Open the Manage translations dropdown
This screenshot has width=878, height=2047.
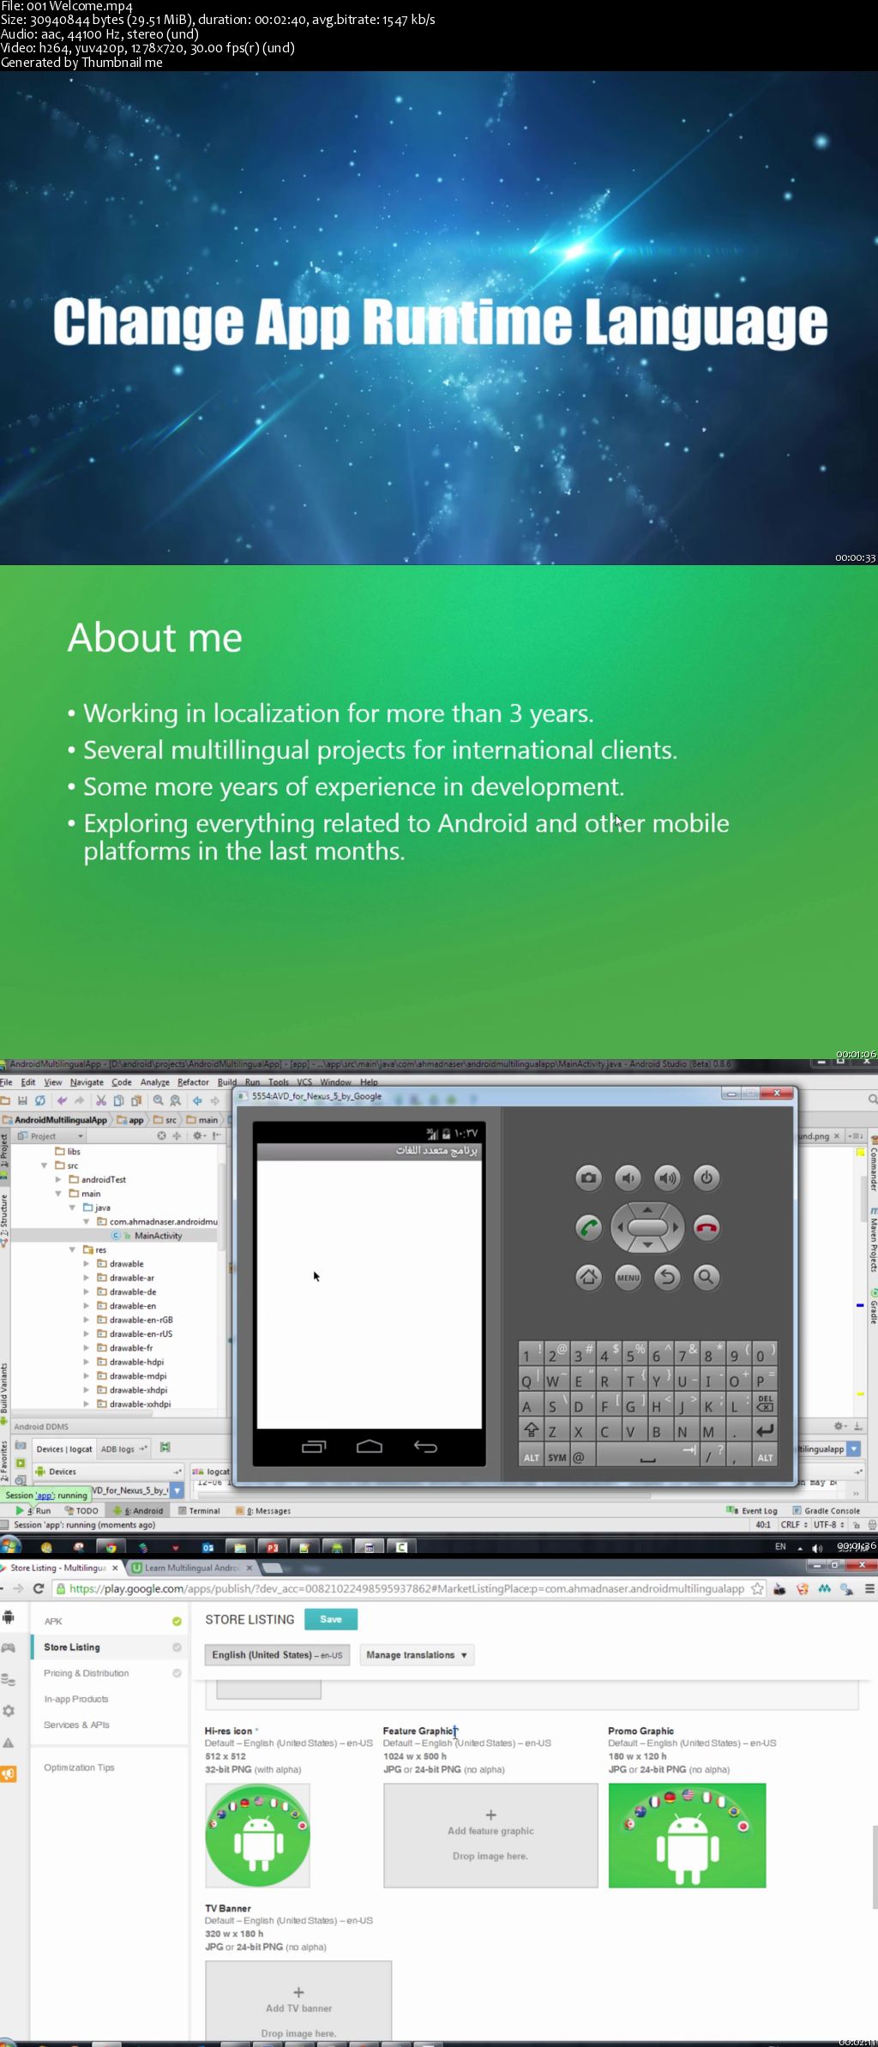pos(417,1655)
